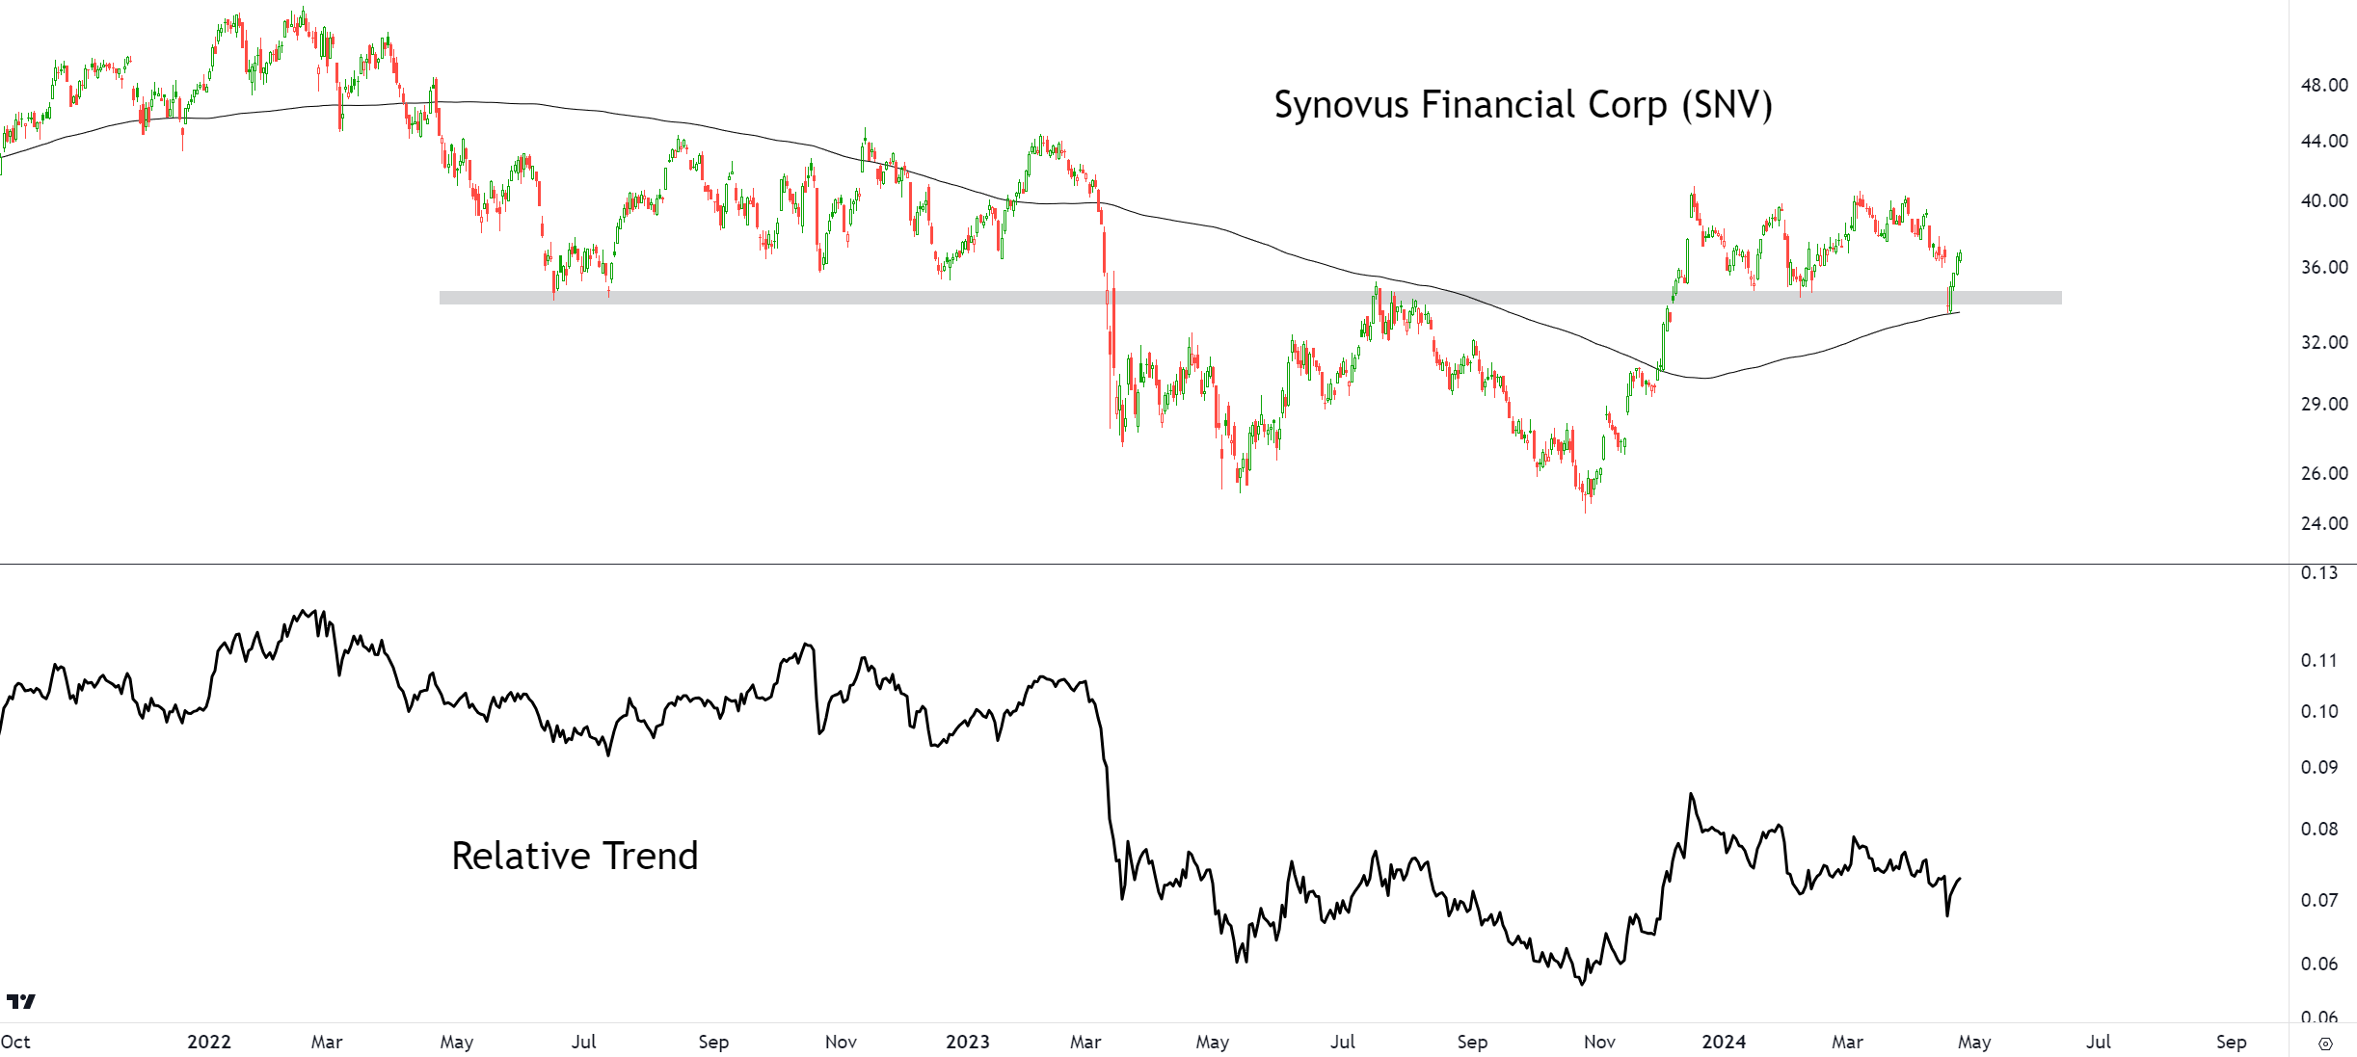Click the 0.10 value on lower pane axis

pyautogui.click(x=2319, y=711)
